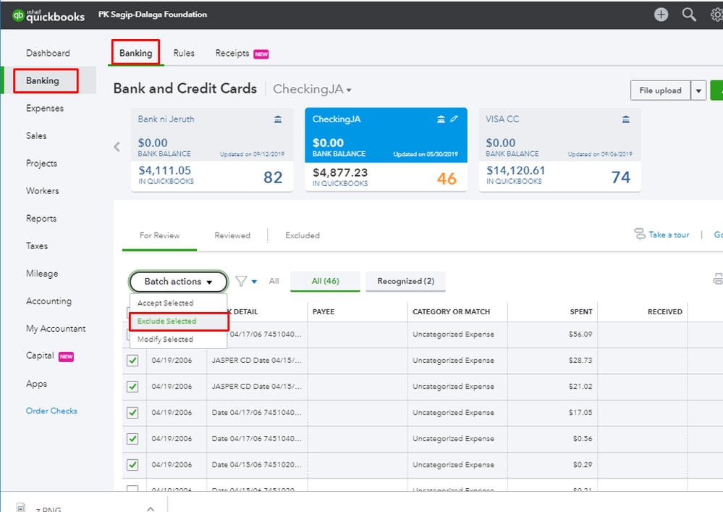Uncheck the $28.73 transaction checkbox
Screen dimensions: 723x512
pyautogui.click(x=132, y=361)
